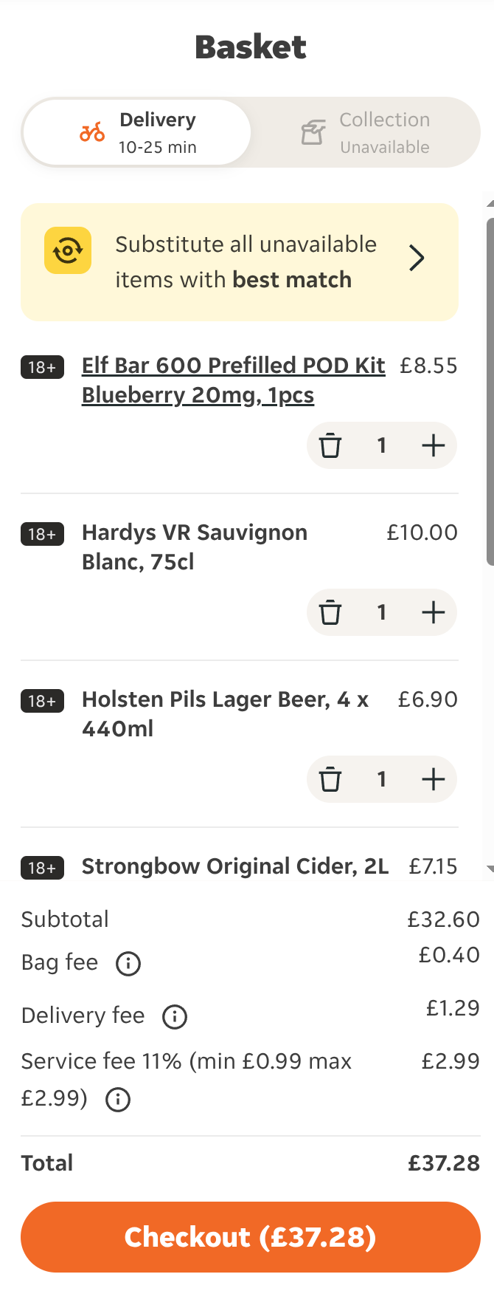The image size is (494, 1291).
Task: Tap Substitute all unavailable items banner
Action: [x=240, y=262]
